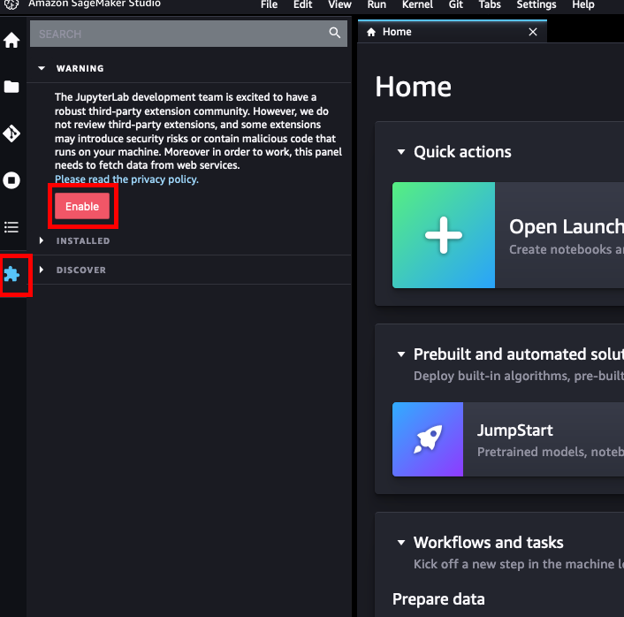The height and width of the screenshot is (617, 624).
Task: Open the Home icon in left sidebar
Action: click(x=11, y=40)
